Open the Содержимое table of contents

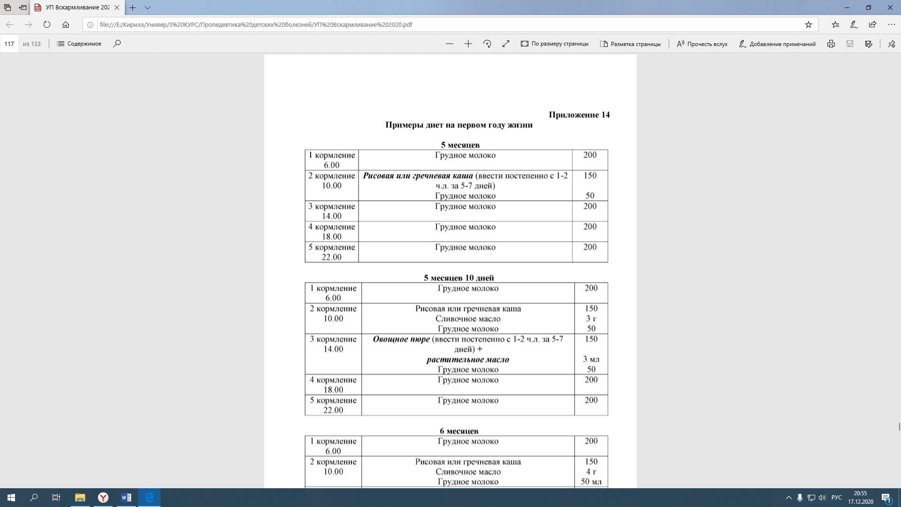coord(79,44)
